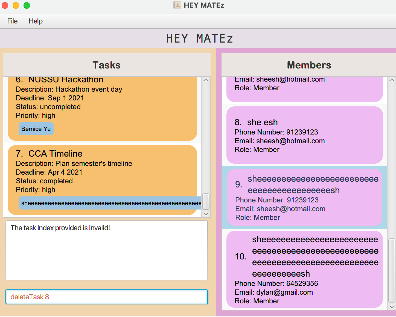The height and width of the screenshot is (317, 396).
Task: Click "Description: Plan semester's timeline" text
Action: tap(74, 163)
